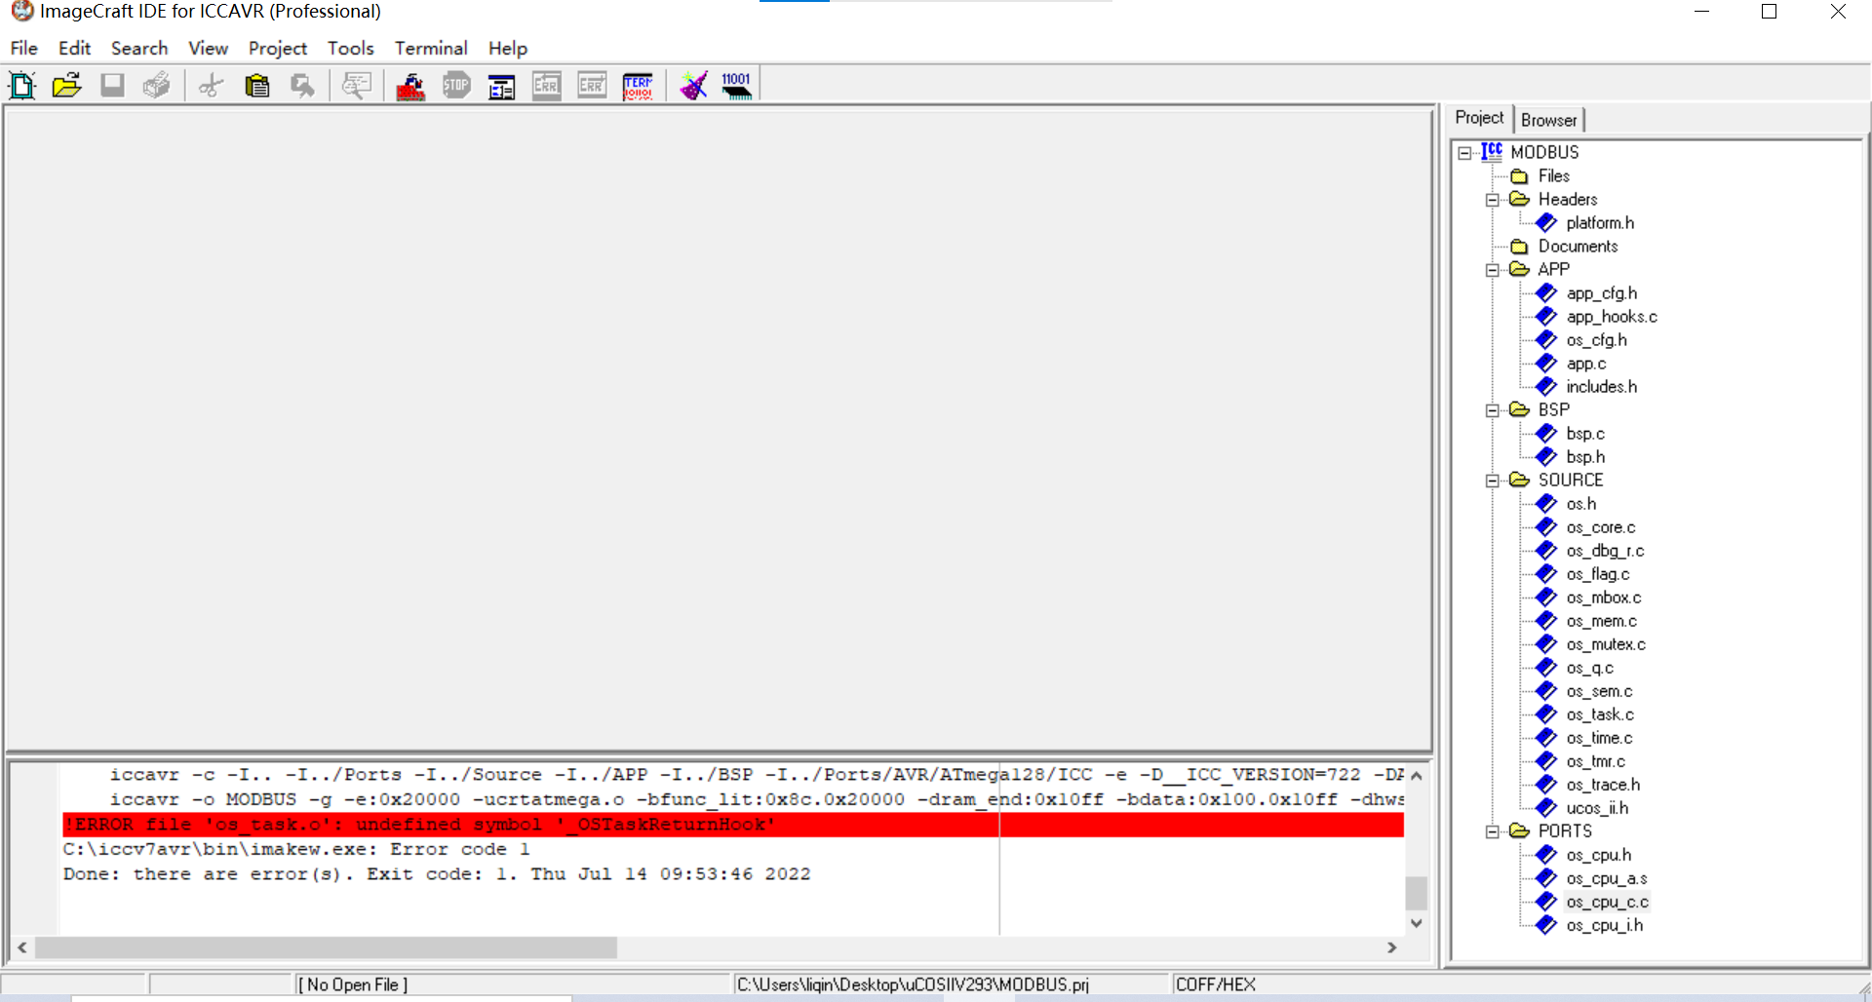Click the Paste clipboard icon

coord(256,86)
